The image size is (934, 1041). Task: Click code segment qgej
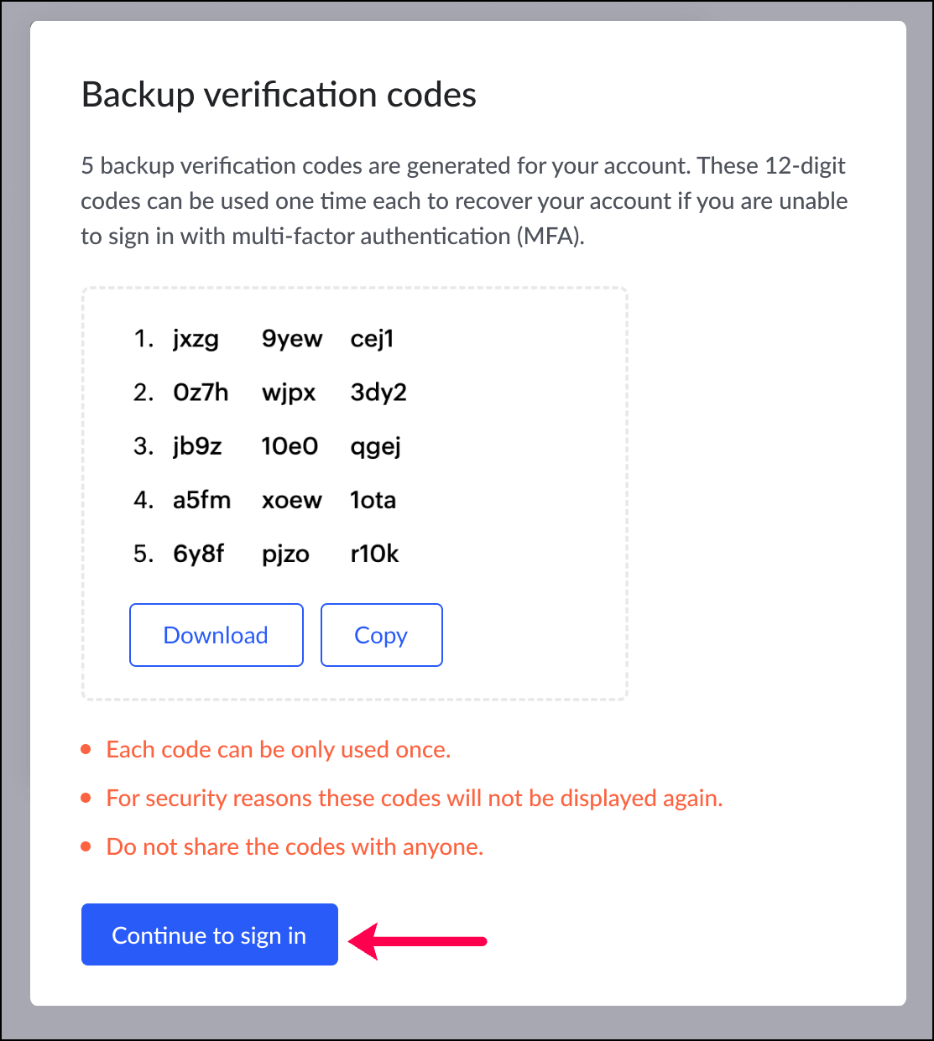(375, 446)
